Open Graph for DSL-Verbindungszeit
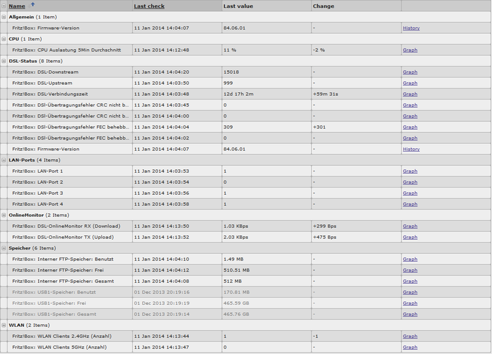The width and height of the screenshot is (492, 354). 410,94
